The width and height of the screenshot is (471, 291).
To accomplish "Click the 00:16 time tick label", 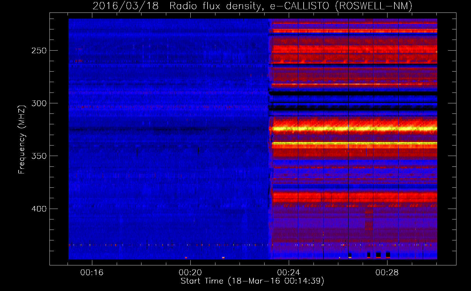I will click(92, 272).
